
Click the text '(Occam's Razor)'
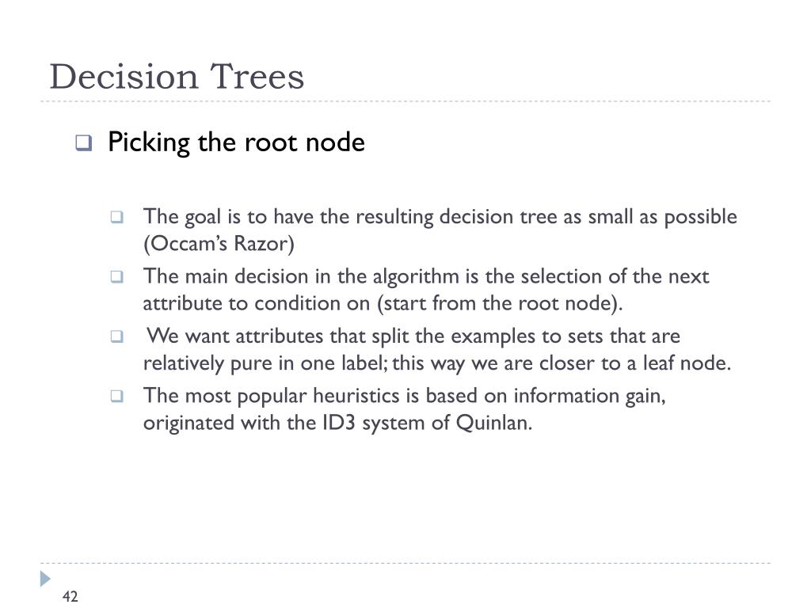click(219, 244)
